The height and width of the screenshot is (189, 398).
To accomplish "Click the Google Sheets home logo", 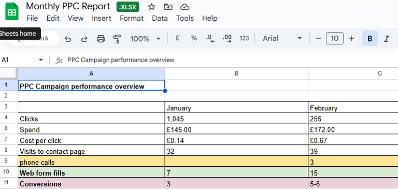I will click(x=12, y=11).
